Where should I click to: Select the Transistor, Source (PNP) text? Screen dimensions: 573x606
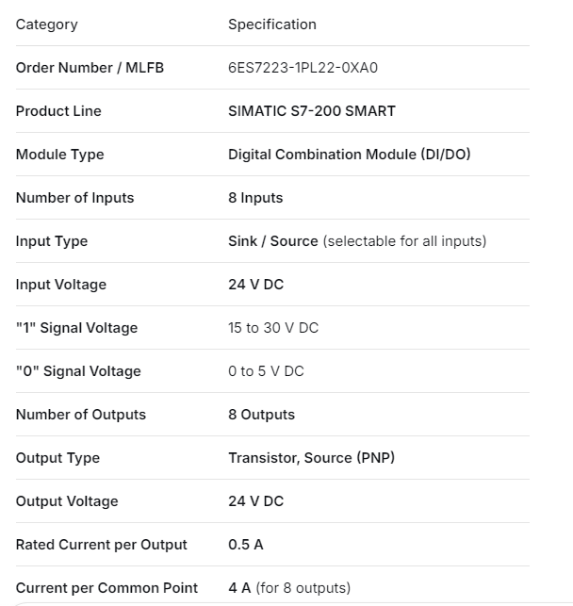point(311,458)
